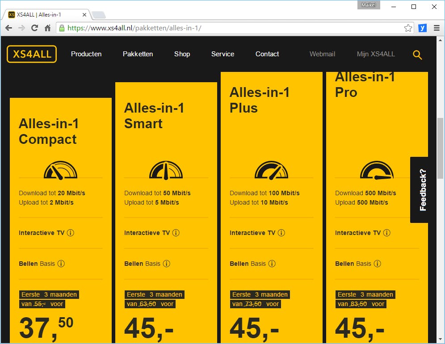Click the scrollbar down arrow
445x344 pixels.
coord(440,339)
